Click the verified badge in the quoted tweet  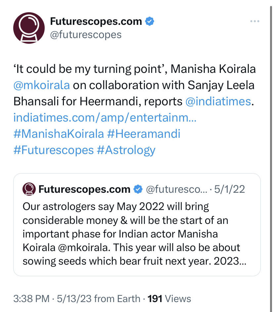138,189
